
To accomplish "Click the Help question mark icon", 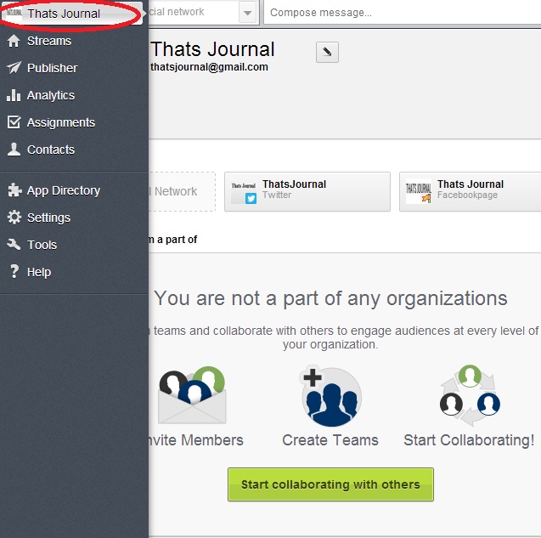I will coord(14,271).
